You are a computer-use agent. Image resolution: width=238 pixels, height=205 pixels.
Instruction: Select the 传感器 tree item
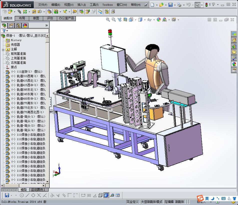(15, 45)
